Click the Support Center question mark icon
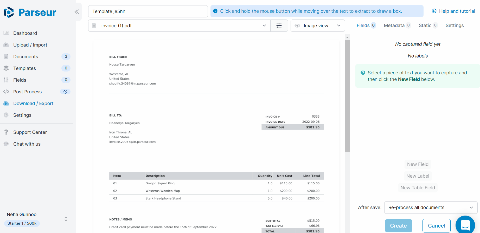480x233 pixels. (6, 132)
